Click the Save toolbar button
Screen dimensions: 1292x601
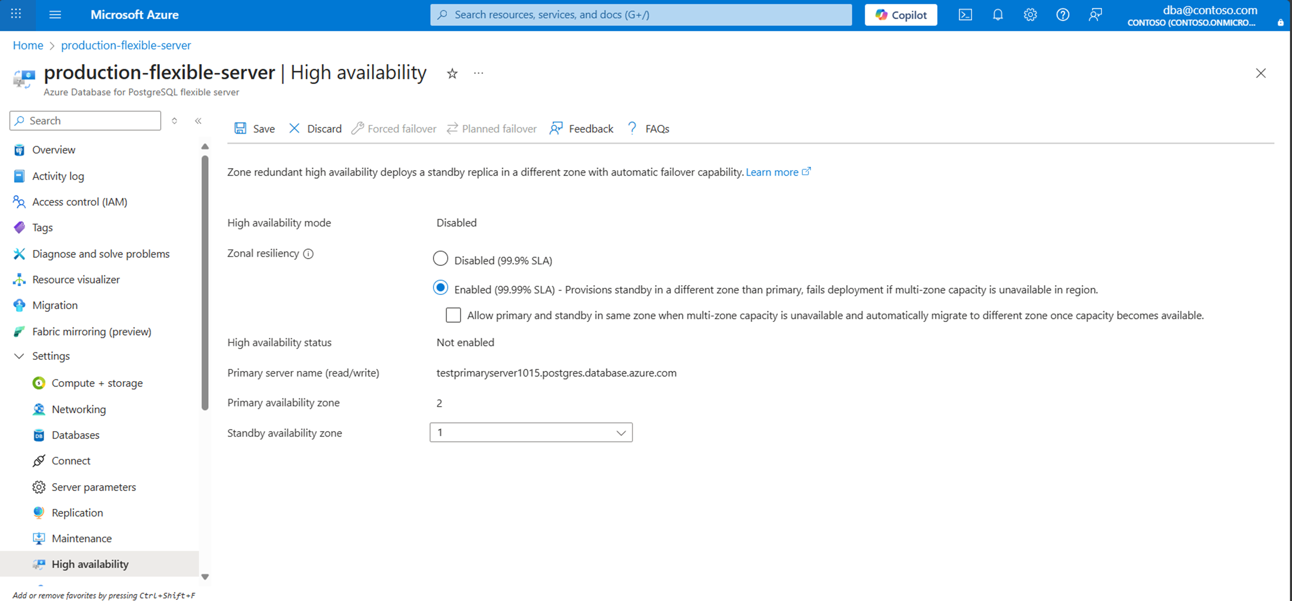255,129
